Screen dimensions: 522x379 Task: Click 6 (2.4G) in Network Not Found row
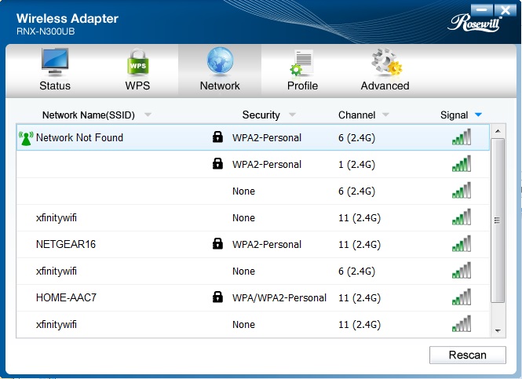tap(356, 138)
